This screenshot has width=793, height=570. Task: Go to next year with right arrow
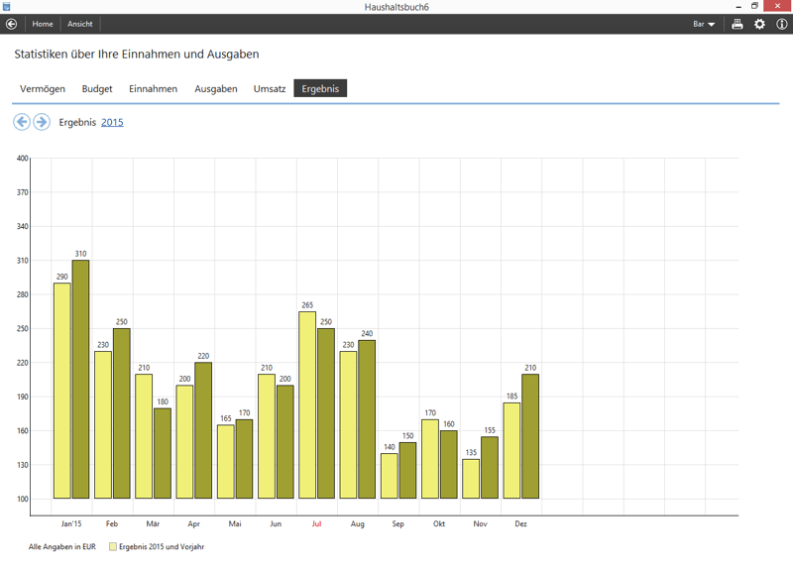42,122
